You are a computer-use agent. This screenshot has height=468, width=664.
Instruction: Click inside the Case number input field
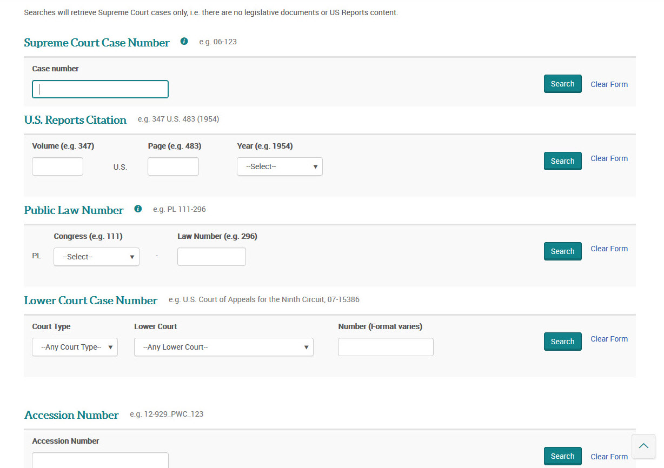pos(100,89)
